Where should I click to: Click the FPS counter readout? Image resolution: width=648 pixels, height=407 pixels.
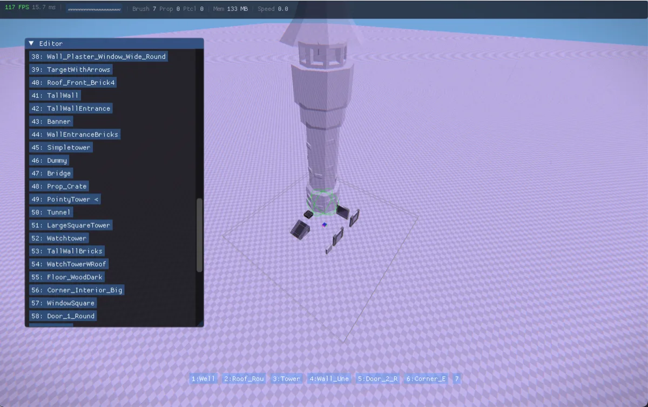point(16,9)
